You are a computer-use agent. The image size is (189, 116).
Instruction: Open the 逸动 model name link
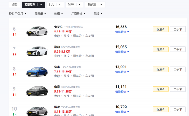tap(57, 47)
